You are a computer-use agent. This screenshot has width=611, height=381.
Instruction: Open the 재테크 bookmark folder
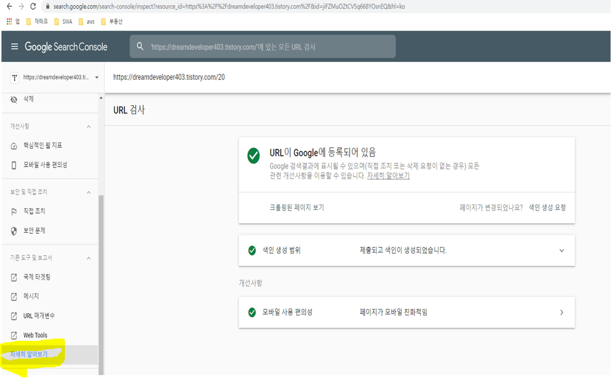pos(37,21)
